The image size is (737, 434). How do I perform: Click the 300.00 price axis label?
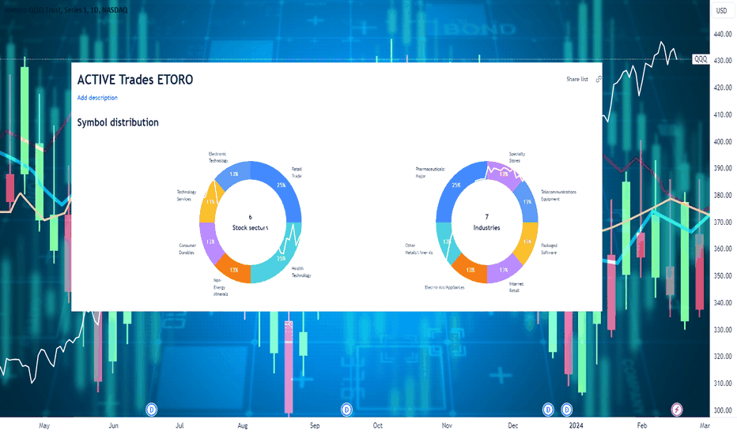click(x=723, y=410)
